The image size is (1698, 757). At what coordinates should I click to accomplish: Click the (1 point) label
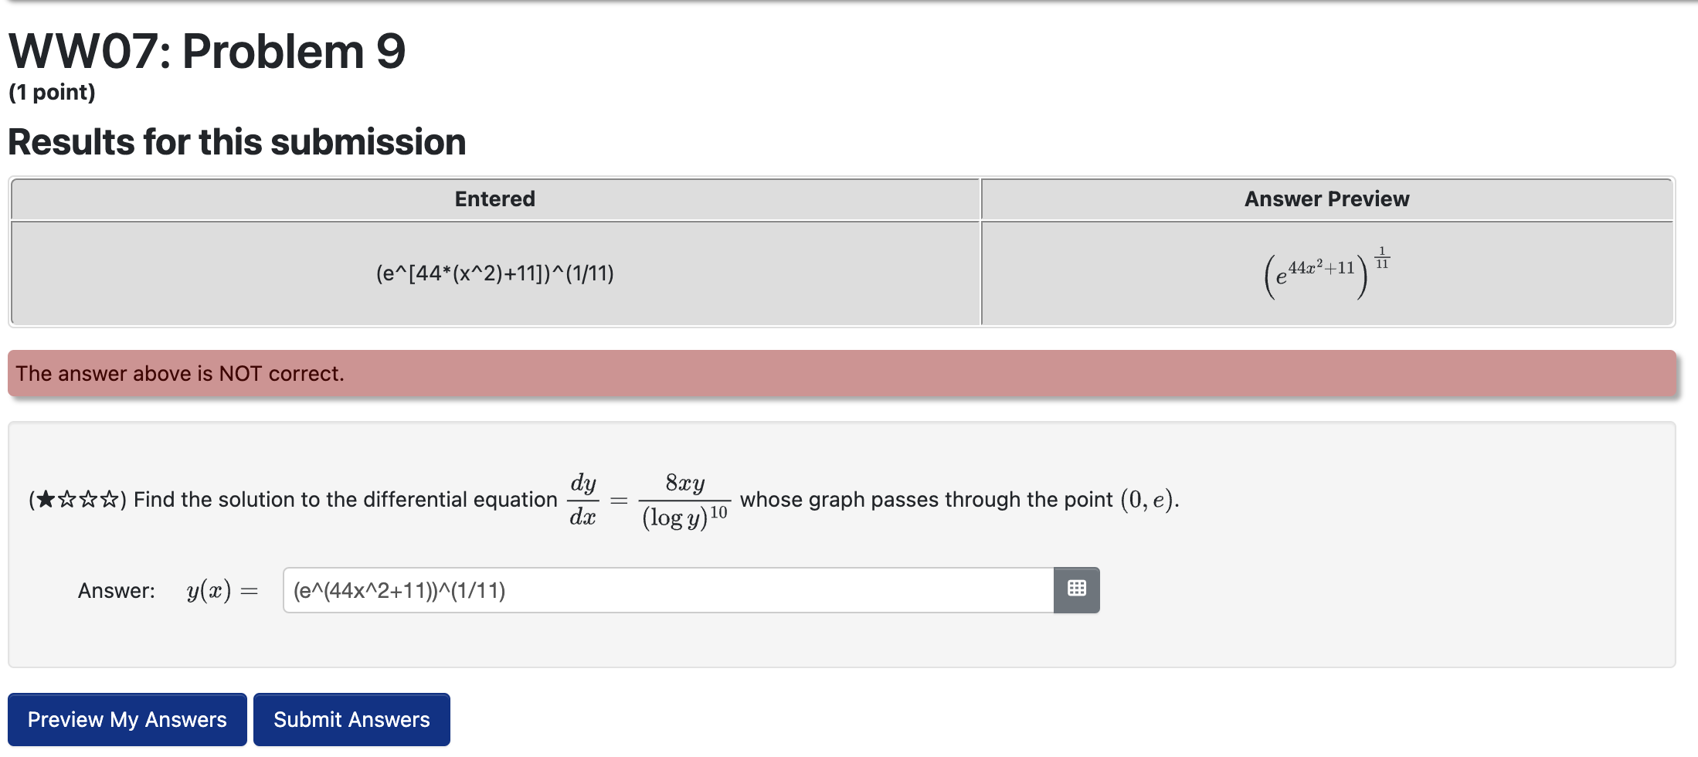point(51,91)
